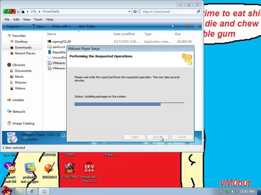Image resolution: width=261 pixels, height=195 pixels.
Task: Open the STAR TREK 3 desktop icon
Action: [x=70, y=173]
